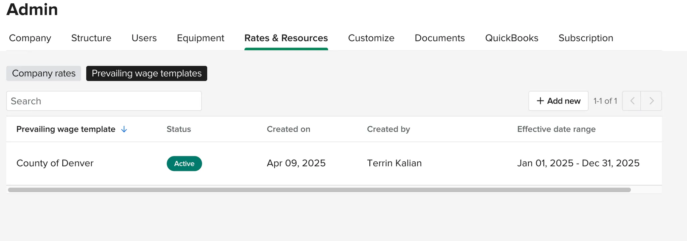687x241 pixels.
Task: Go to the Equipment tab
Action: pos(201,38)
